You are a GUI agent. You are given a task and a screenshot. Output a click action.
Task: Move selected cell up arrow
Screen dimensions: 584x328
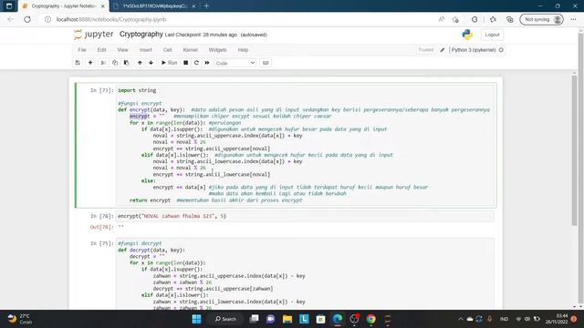pos(140,63)
